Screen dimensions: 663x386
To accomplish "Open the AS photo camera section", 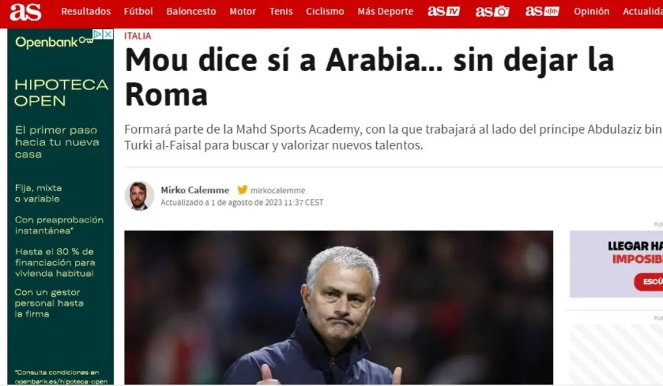I will [492, 12].
